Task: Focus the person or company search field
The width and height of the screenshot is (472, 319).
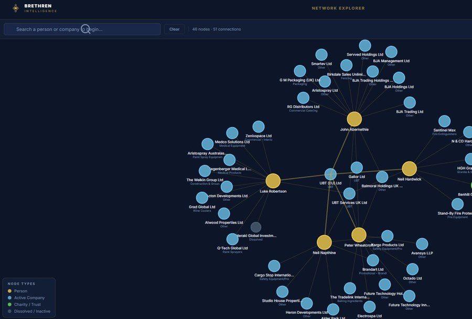Action: (x=82, y=29)
